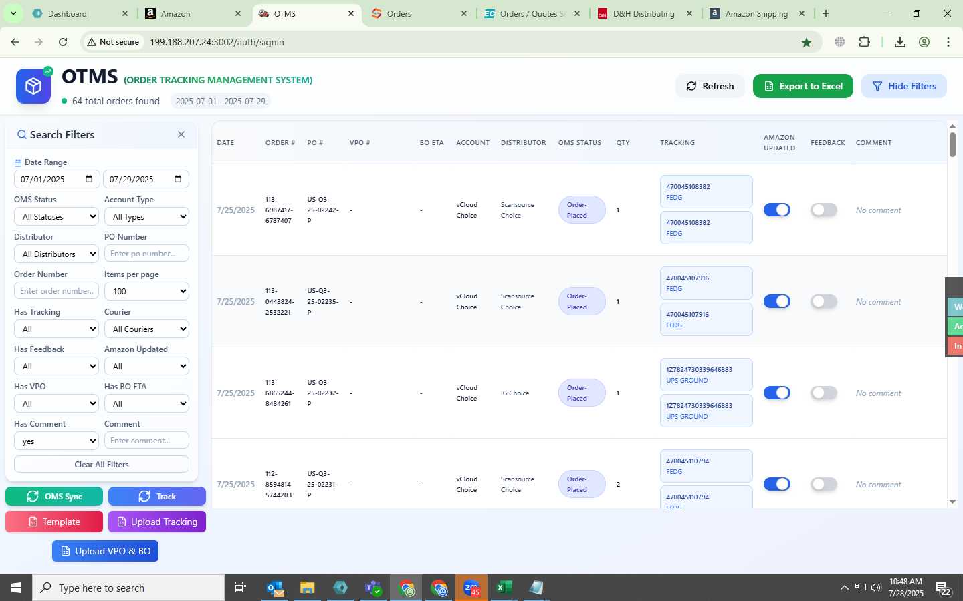Open the OMS Status dropdown
The image size is (963, 601).
pyautogui.click(x=57, y=216)
